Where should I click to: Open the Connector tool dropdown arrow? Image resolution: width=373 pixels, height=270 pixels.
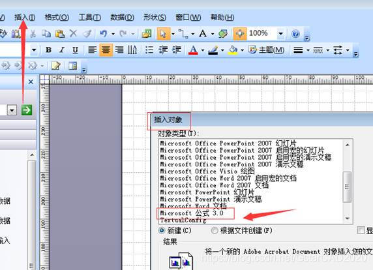[x=192, y=34]
